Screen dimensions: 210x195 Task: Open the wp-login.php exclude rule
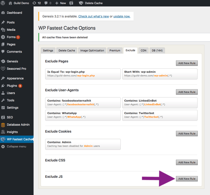click(83, 74)
